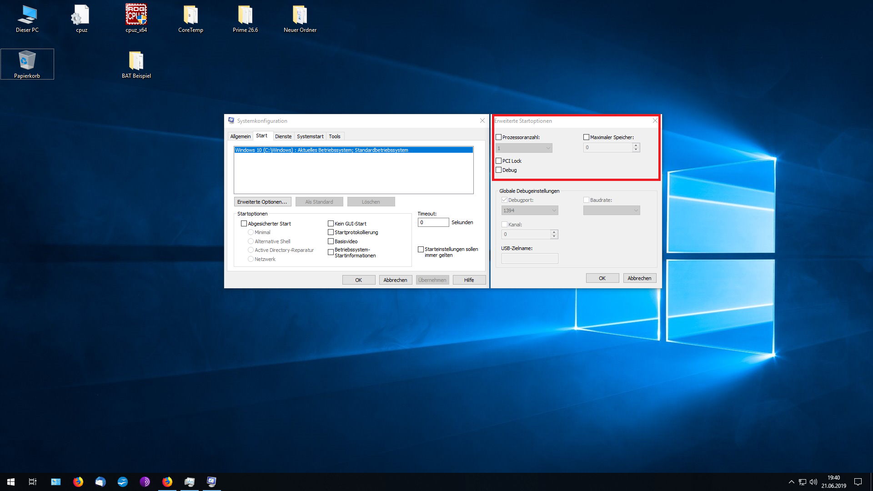This screenshot has width=873, height=491.
Task: Open the Systemstart tab
Action: click(310, 136)
